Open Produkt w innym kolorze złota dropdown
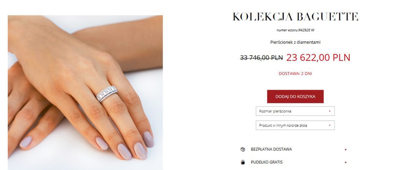Screen dimensions: 408x170 tap(295, 125)
